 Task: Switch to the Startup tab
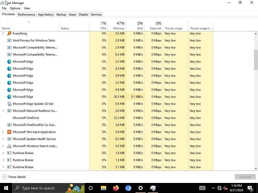[61, 14]
